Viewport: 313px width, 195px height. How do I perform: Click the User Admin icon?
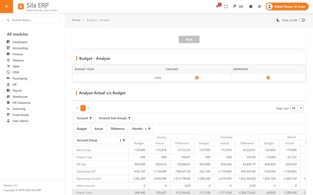pyautogui.click(x=8, y=121)
